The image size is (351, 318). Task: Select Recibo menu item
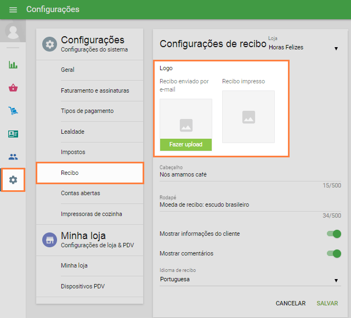(90, 173)
